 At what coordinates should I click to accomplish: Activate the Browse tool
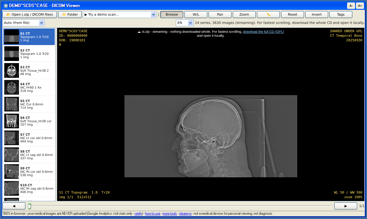tap(172, 14)
